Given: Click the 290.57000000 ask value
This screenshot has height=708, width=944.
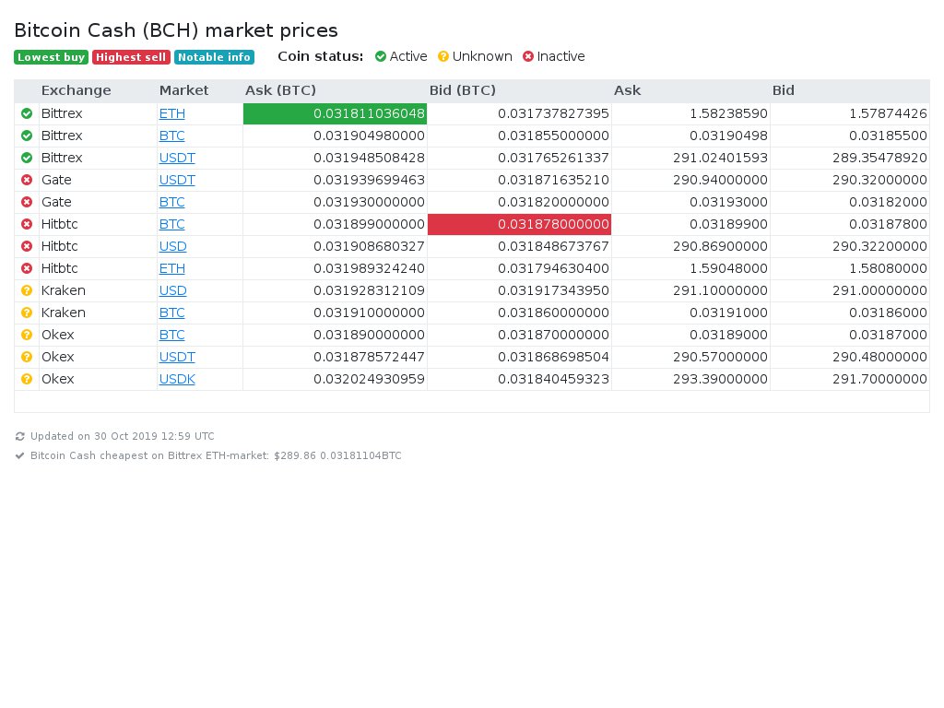Looking at the screenshot, I should [x=720, y=357].
